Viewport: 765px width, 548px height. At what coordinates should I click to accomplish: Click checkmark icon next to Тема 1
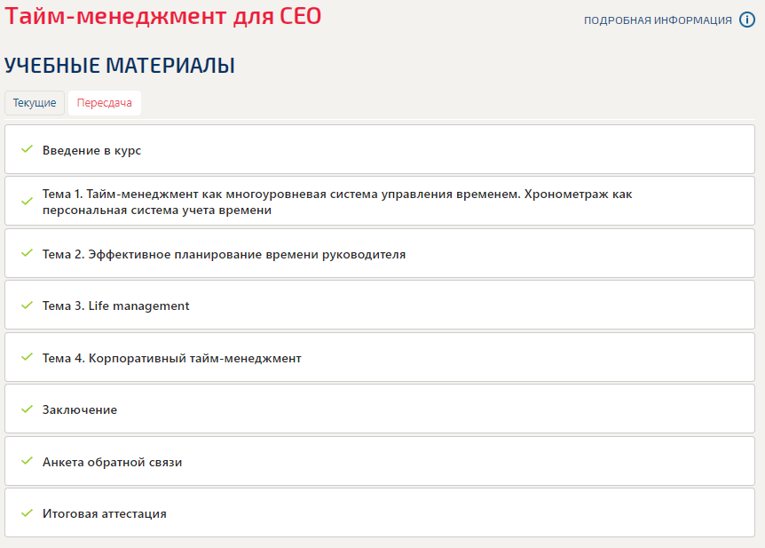click(x=27, y=202)
